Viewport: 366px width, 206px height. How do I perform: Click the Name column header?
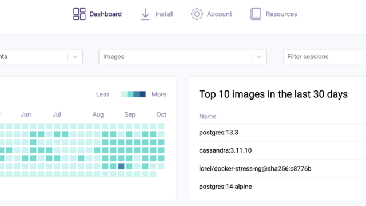[x=208, y=116]
